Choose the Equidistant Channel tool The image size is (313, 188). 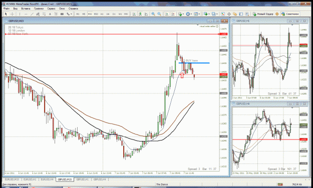38,14
